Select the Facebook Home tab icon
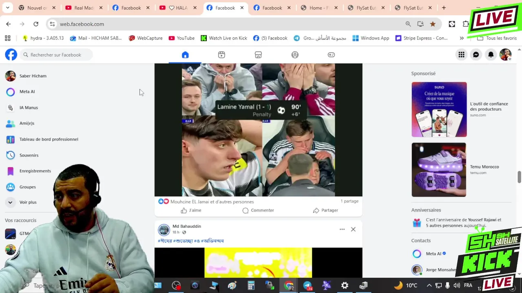This screenshot has width=522, height=293. (x=185, y=55)
